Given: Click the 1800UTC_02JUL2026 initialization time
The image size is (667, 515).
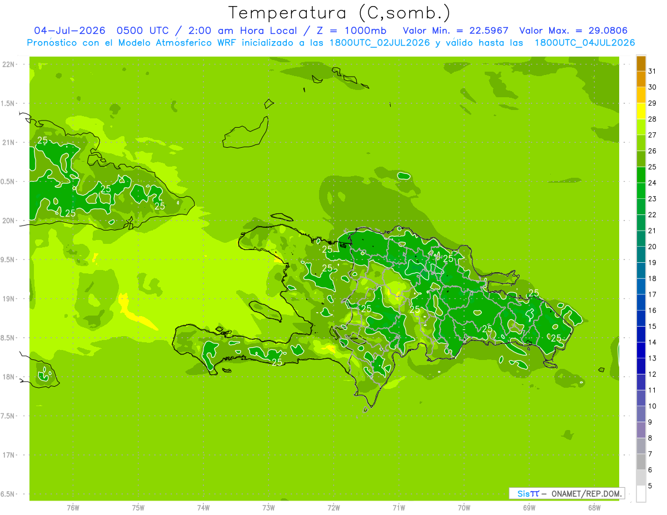Looking at the screenshot, I should 380,43.
